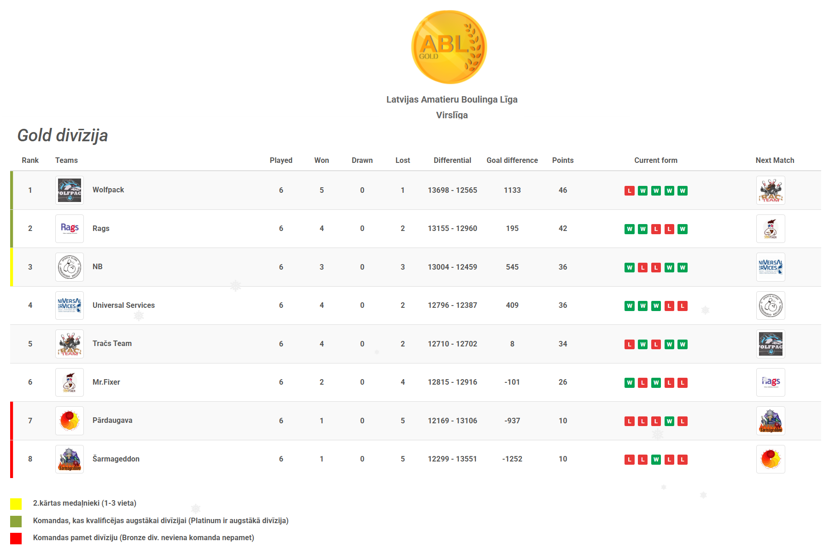
Task: Open Pārdaugava logo in the Teams column
Action: click(x=70, y=421)
